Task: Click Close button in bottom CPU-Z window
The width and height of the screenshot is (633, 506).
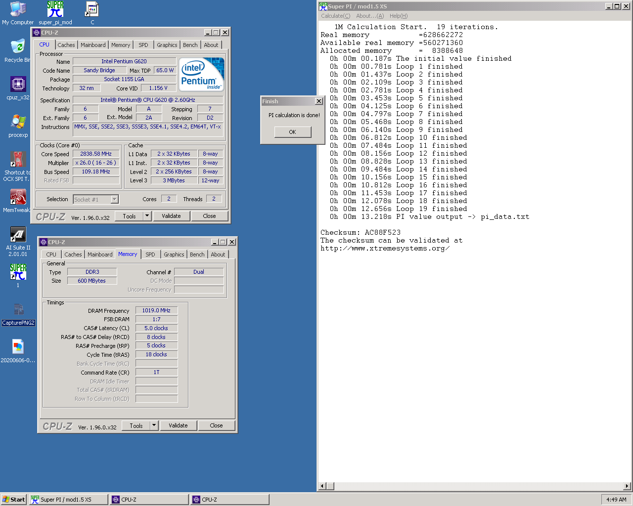Action: click(x=216, y=425)
